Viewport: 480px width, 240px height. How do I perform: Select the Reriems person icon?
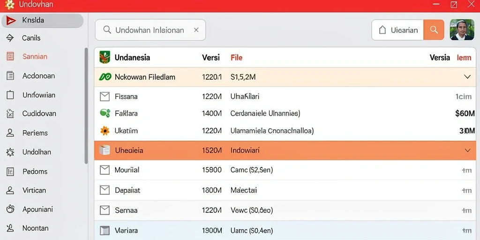10,133
